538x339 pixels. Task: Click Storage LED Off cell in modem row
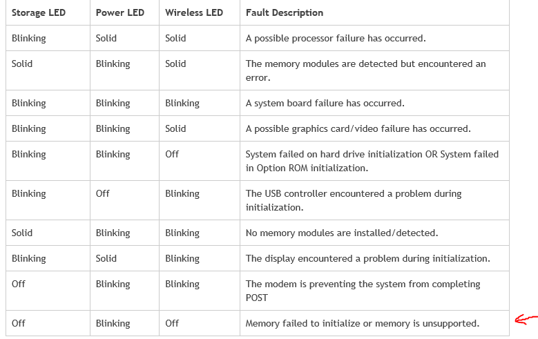[x=19, y=284]
